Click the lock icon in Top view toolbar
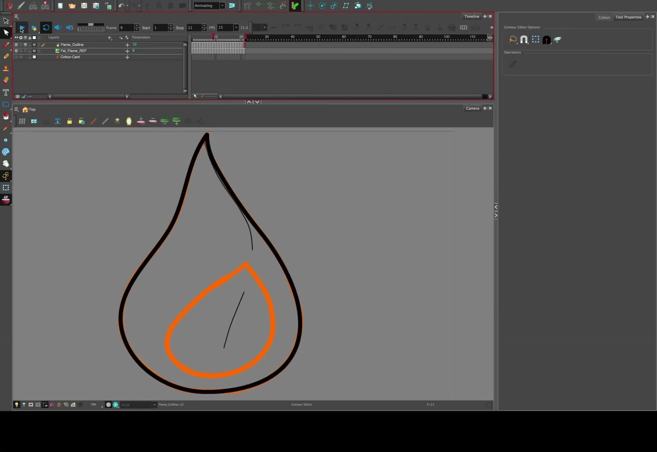Viewport: 657px width, 452px height. [69, 121]
